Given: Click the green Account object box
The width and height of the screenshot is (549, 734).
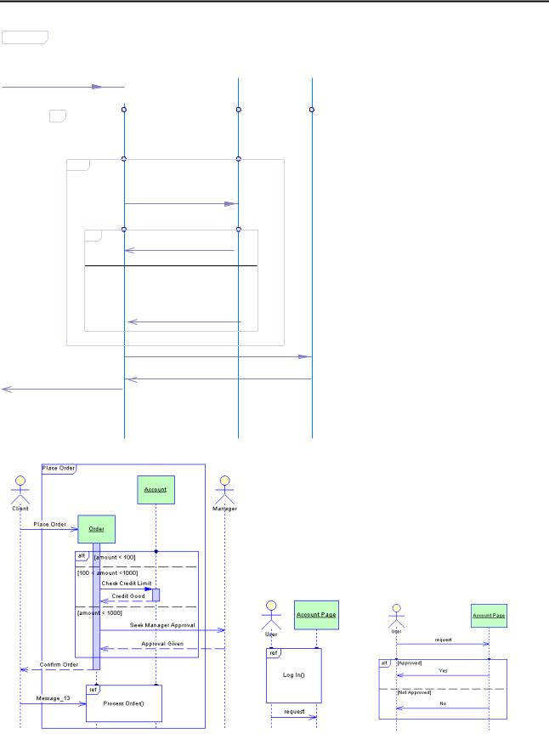Looking at the screenshot, I should 156,490.
